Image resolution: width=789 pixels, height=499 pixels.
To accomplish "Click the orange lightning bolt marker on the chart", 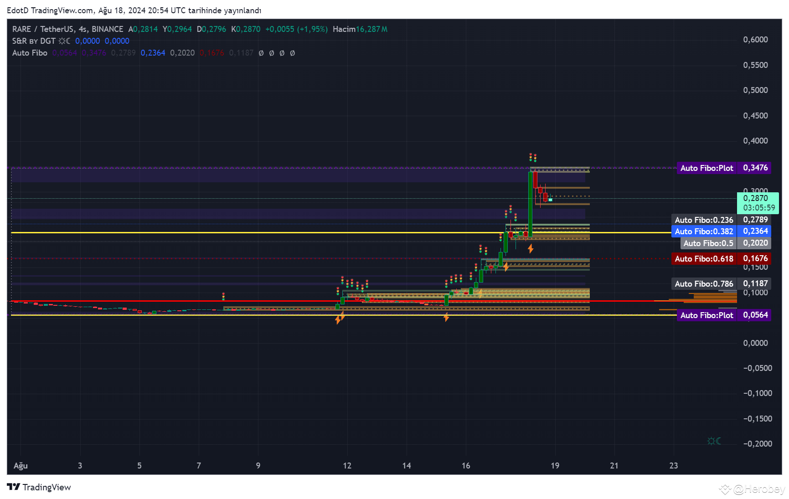I will [x=531, y=249].
